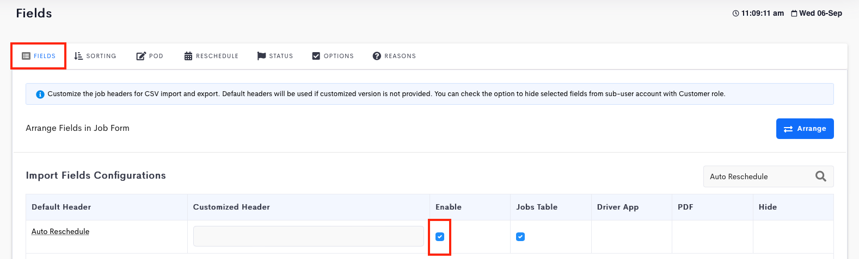Switch to the Sorting tab

[x=95, y=56]
